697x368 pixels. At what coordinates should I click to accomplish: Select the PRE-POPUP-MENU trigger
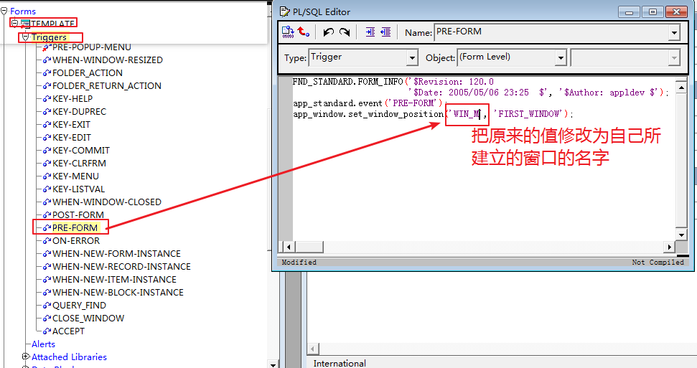click(92, 47)
